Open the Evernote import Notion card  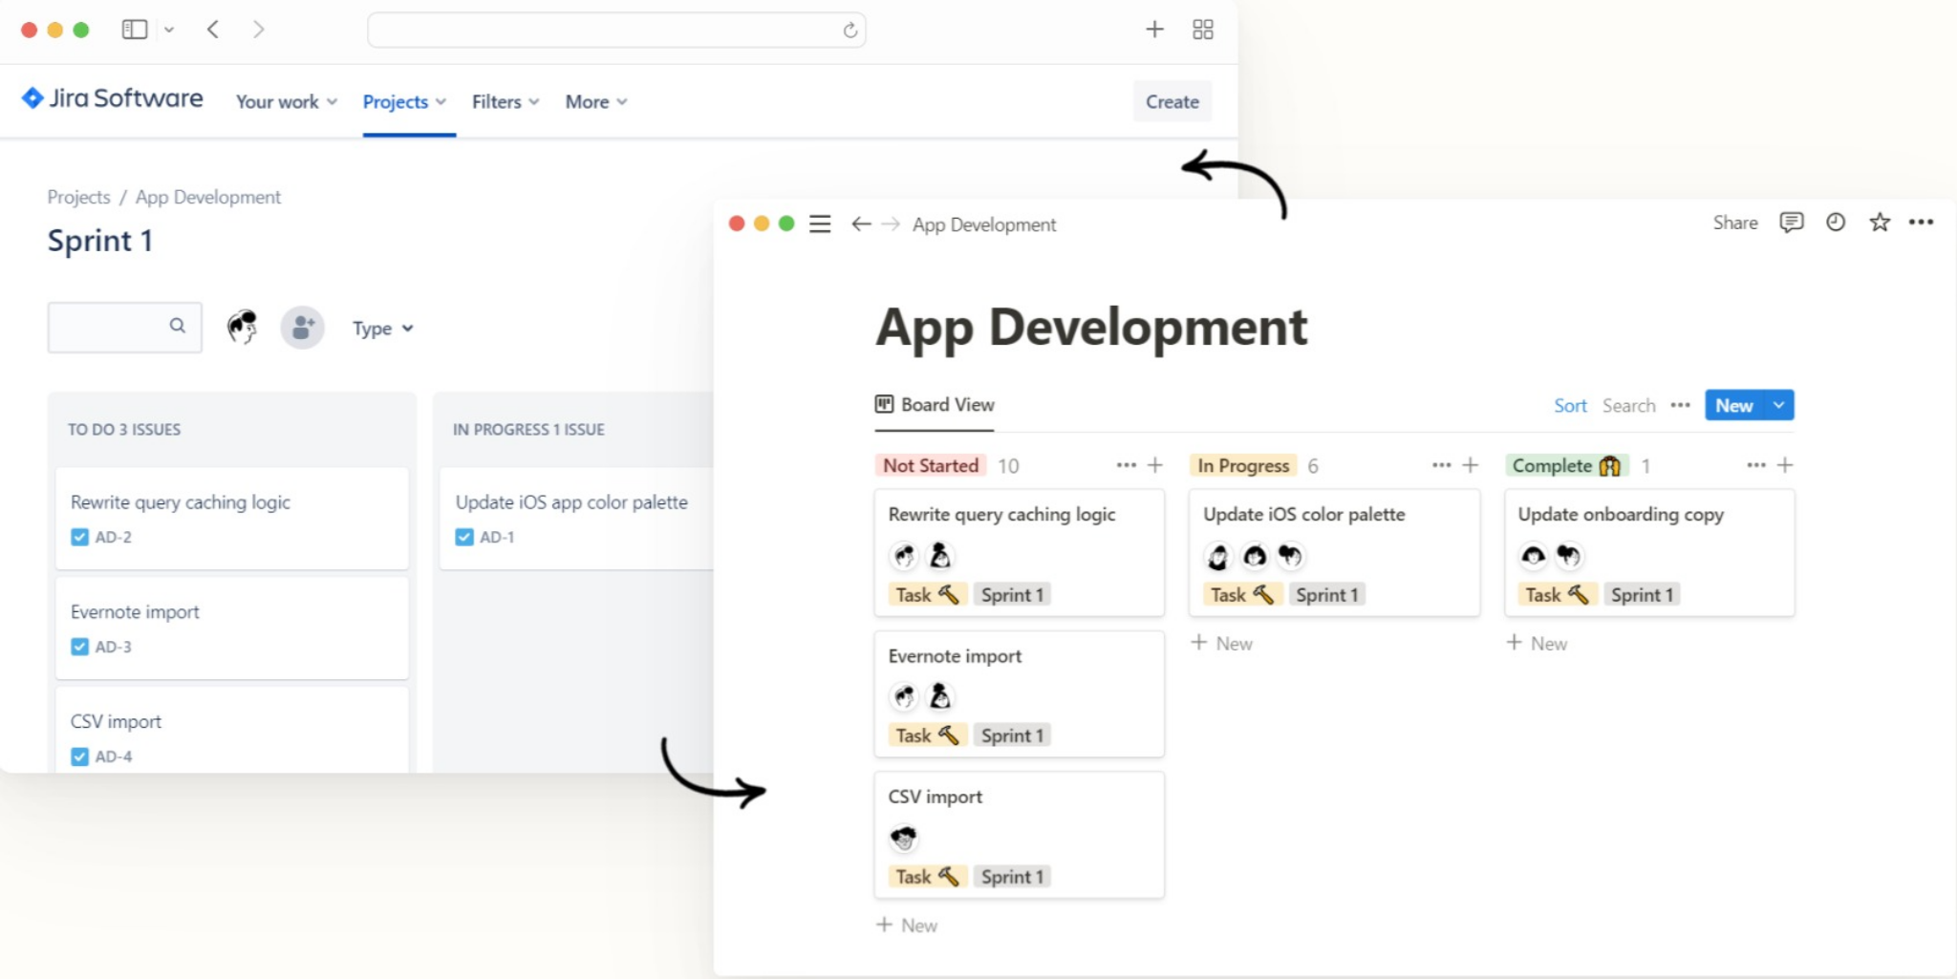tap(1019, 693)
